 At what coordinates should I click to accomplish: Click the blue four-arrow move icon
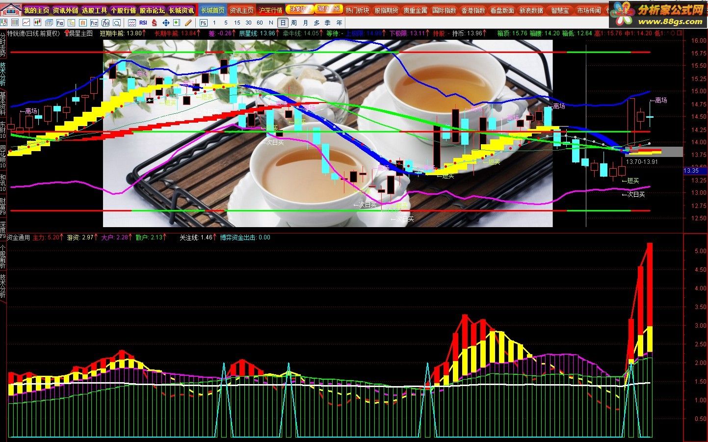[166, 23]
